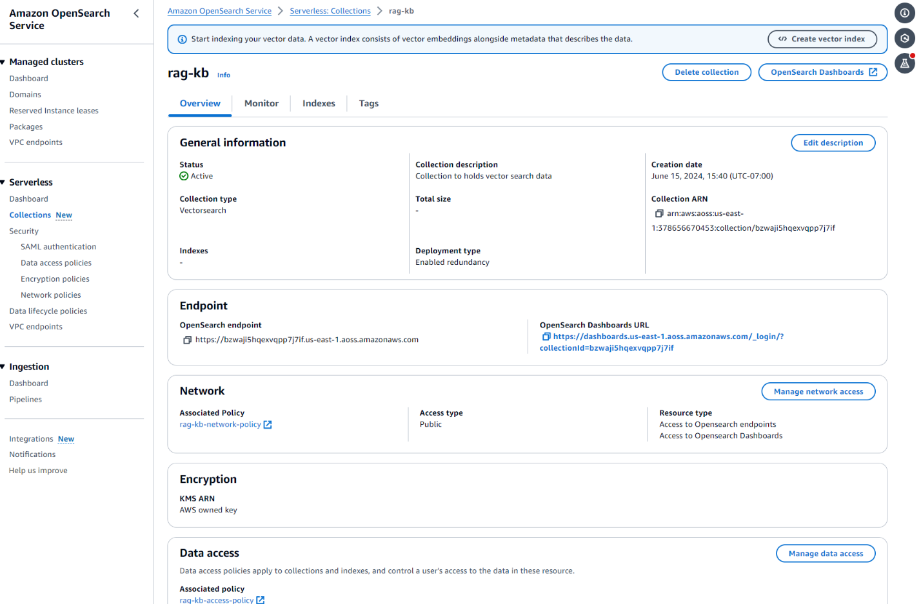Collapse the navigation sidebar with the chevron
Viewport: 921px width, 604px height.
pyautogui.click(x=136, y=14)
